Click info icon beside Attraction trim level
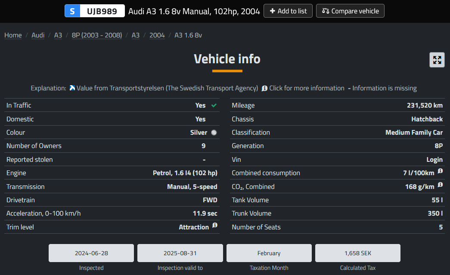The width and height of the screenshot is (450, 275). (x=215, y=225)
